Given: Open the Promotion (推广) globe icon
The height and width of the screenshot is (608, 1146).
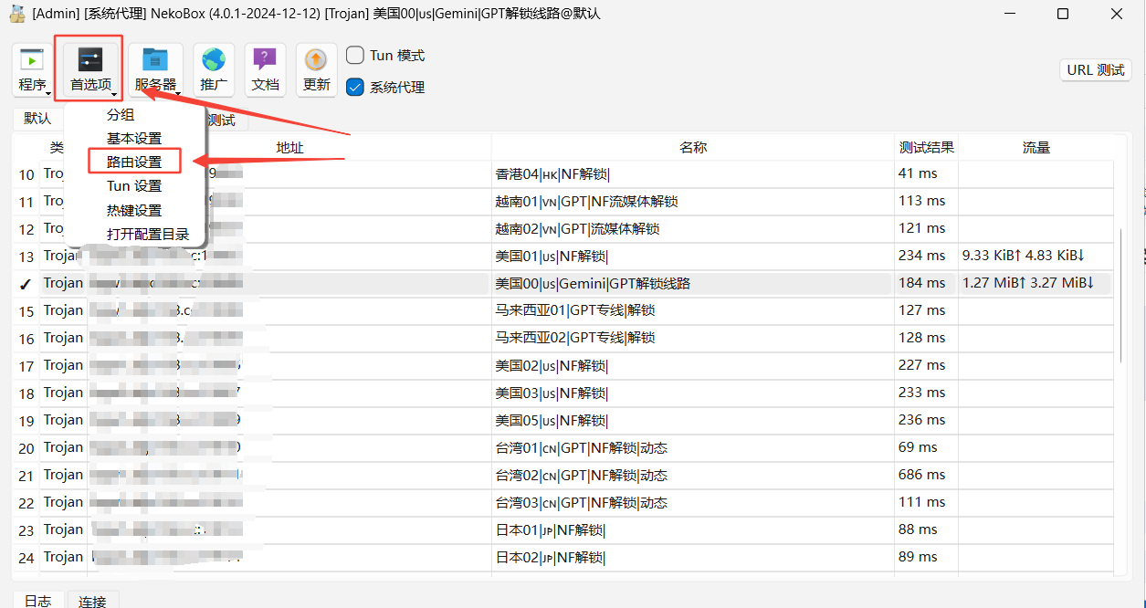Looking at the screenshot, I should click(x=214, y=61).
